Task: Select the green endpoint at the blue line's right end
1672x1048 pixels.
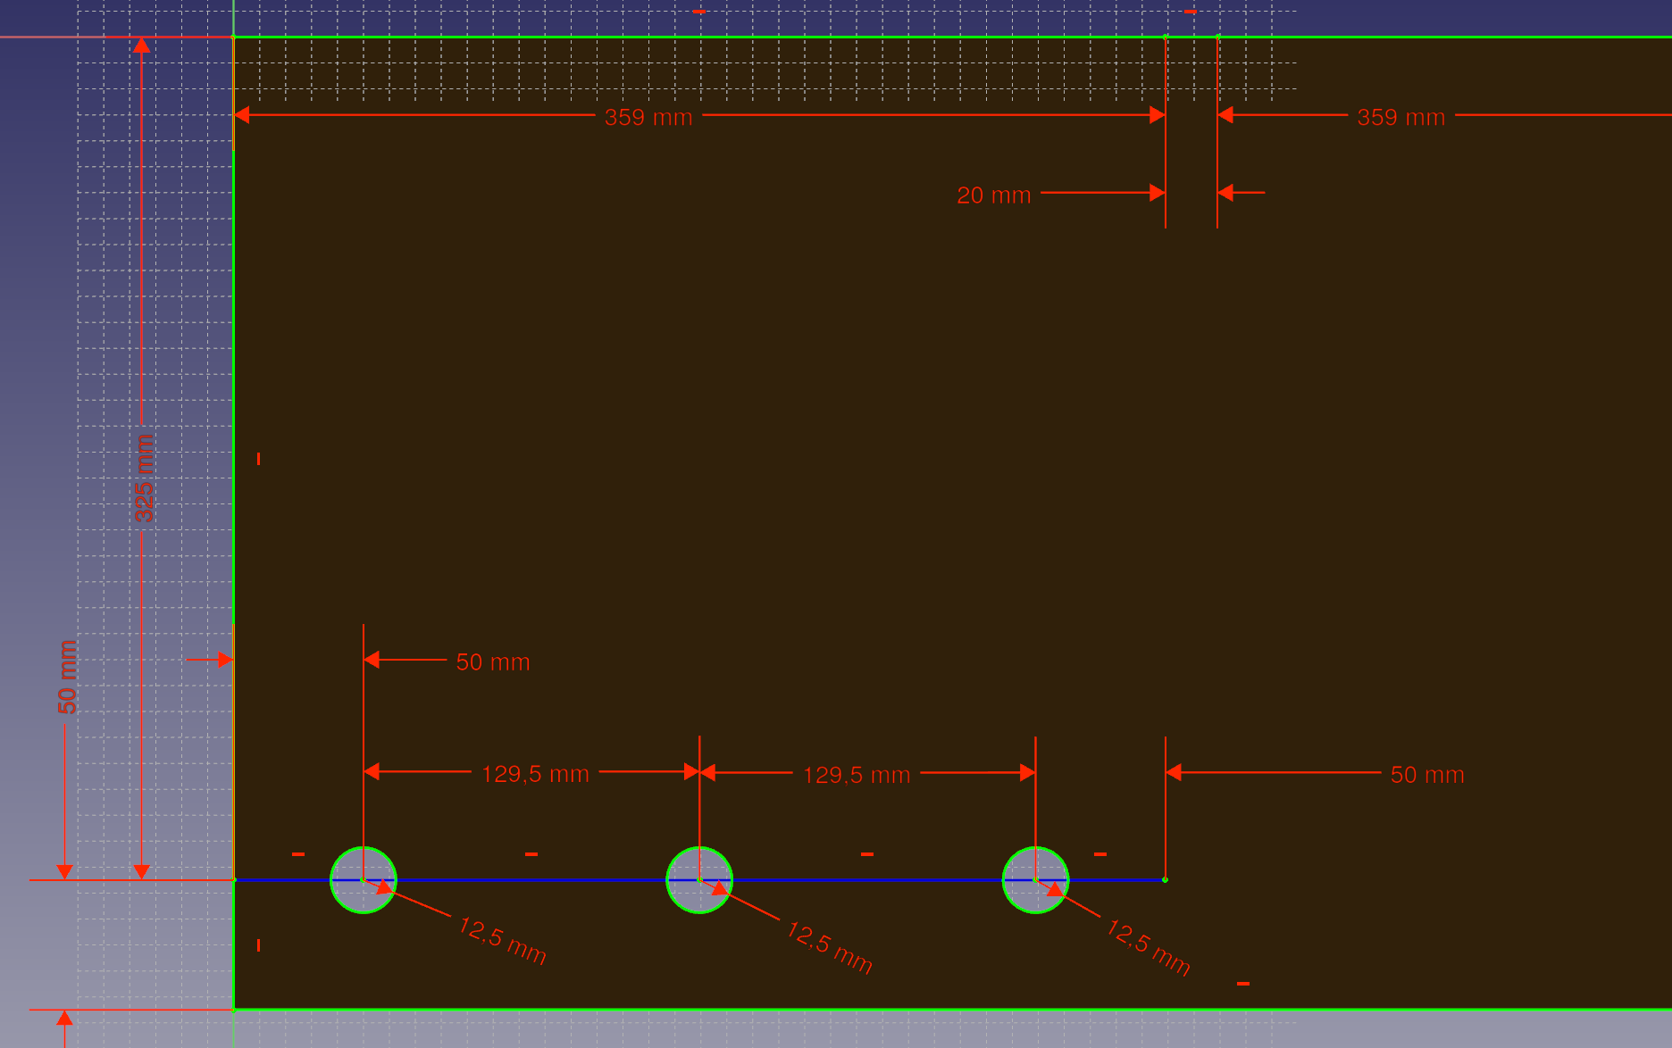Action: [x=1165, y=880]
